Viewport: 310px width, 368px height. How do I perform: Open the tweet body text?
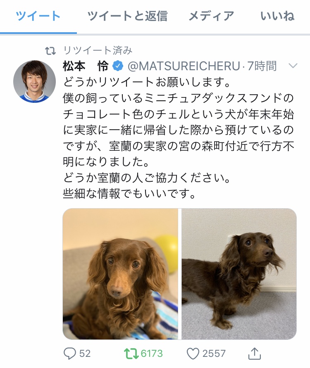tap(179, 138)
